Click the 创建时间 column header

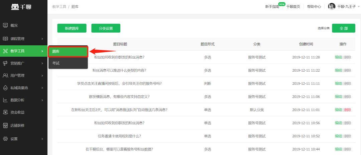[x=306, y=44]
